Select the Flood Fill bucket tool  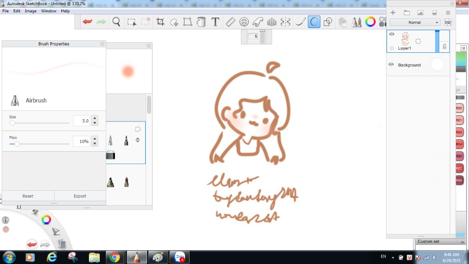click(x=201, y=22)
